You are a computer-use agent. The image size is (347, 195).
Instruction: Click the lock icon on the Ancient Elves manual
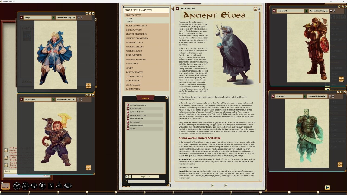[259, 9]
